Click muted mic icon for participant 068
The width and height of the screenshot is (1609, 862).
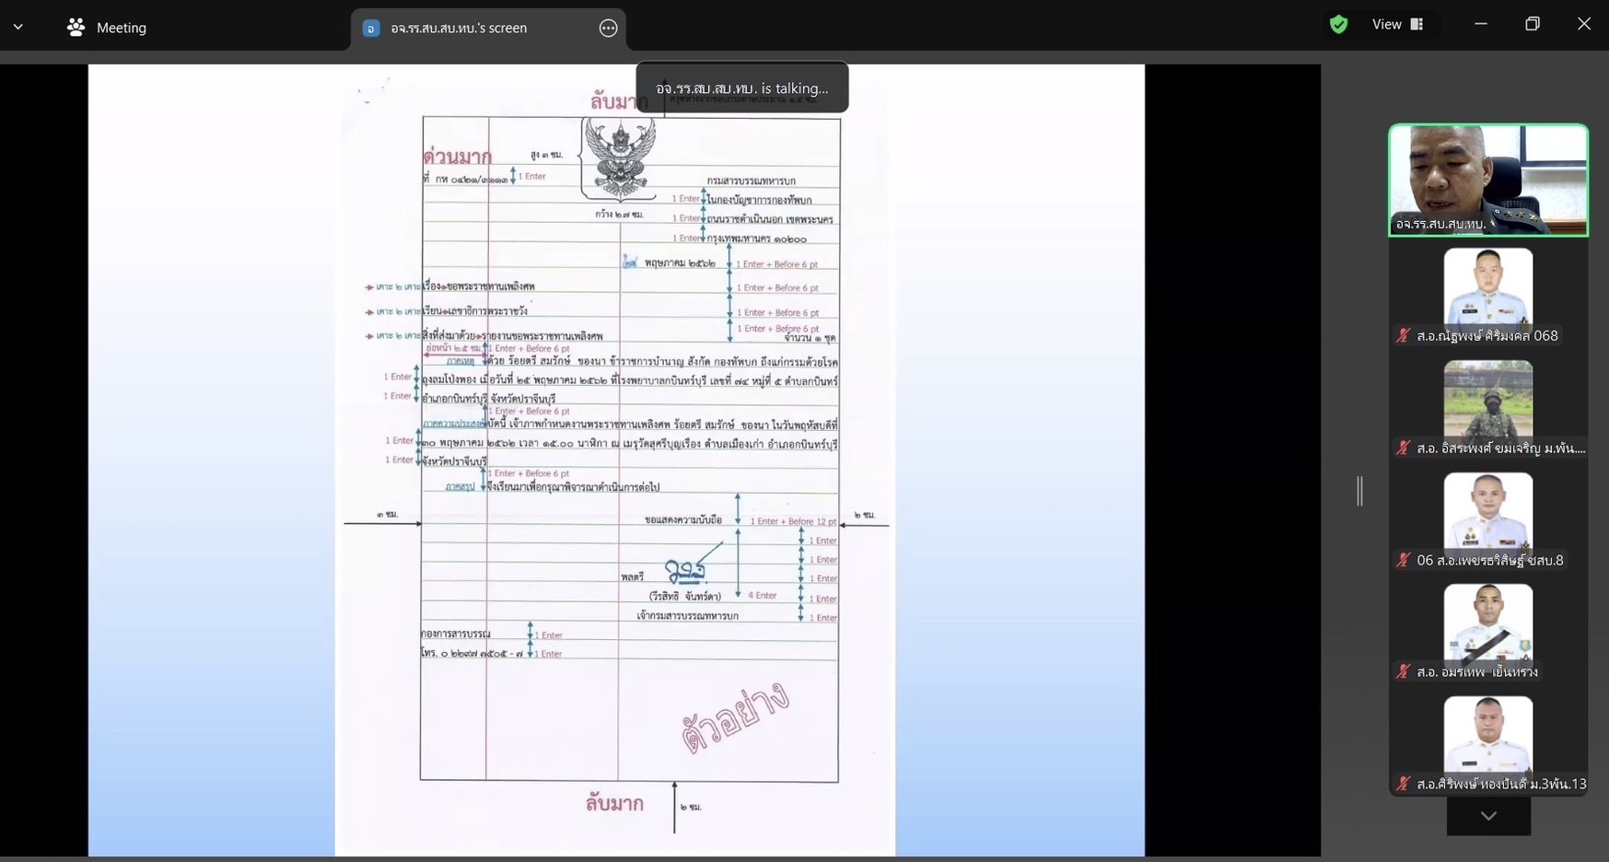click(1403, 336)
